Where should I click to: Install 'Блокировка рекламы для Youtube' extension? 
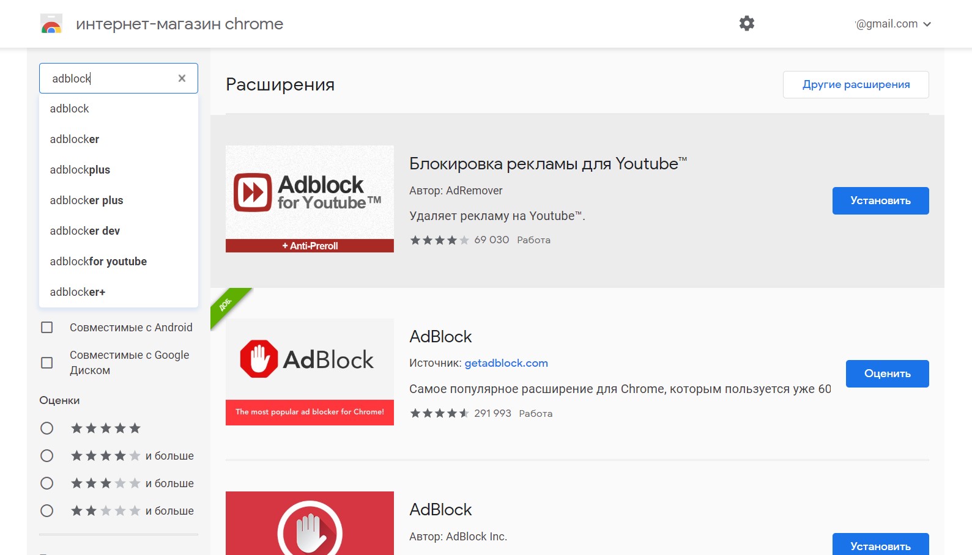(880, 200)
